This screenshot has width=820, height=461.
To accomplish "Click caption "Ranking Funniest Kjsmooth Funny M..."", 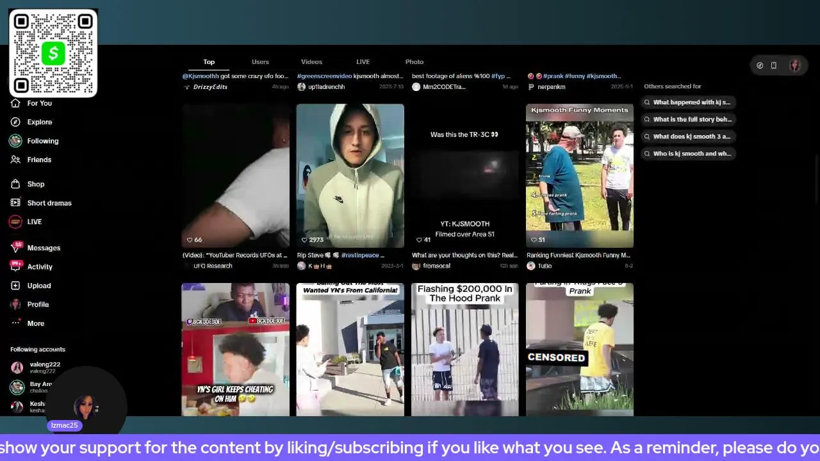I will pos(578,255).
